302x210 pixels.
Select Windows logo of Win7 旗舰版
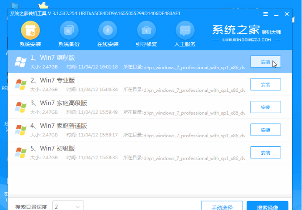pos(21,62)
